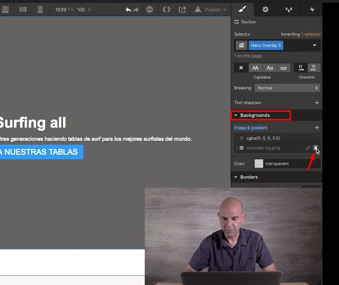Set text direction to right-to-left

[x=313, y=68]
